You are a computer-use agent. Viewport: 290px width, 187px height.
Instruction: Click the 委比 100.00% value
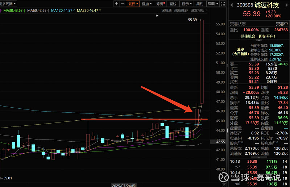251,30
